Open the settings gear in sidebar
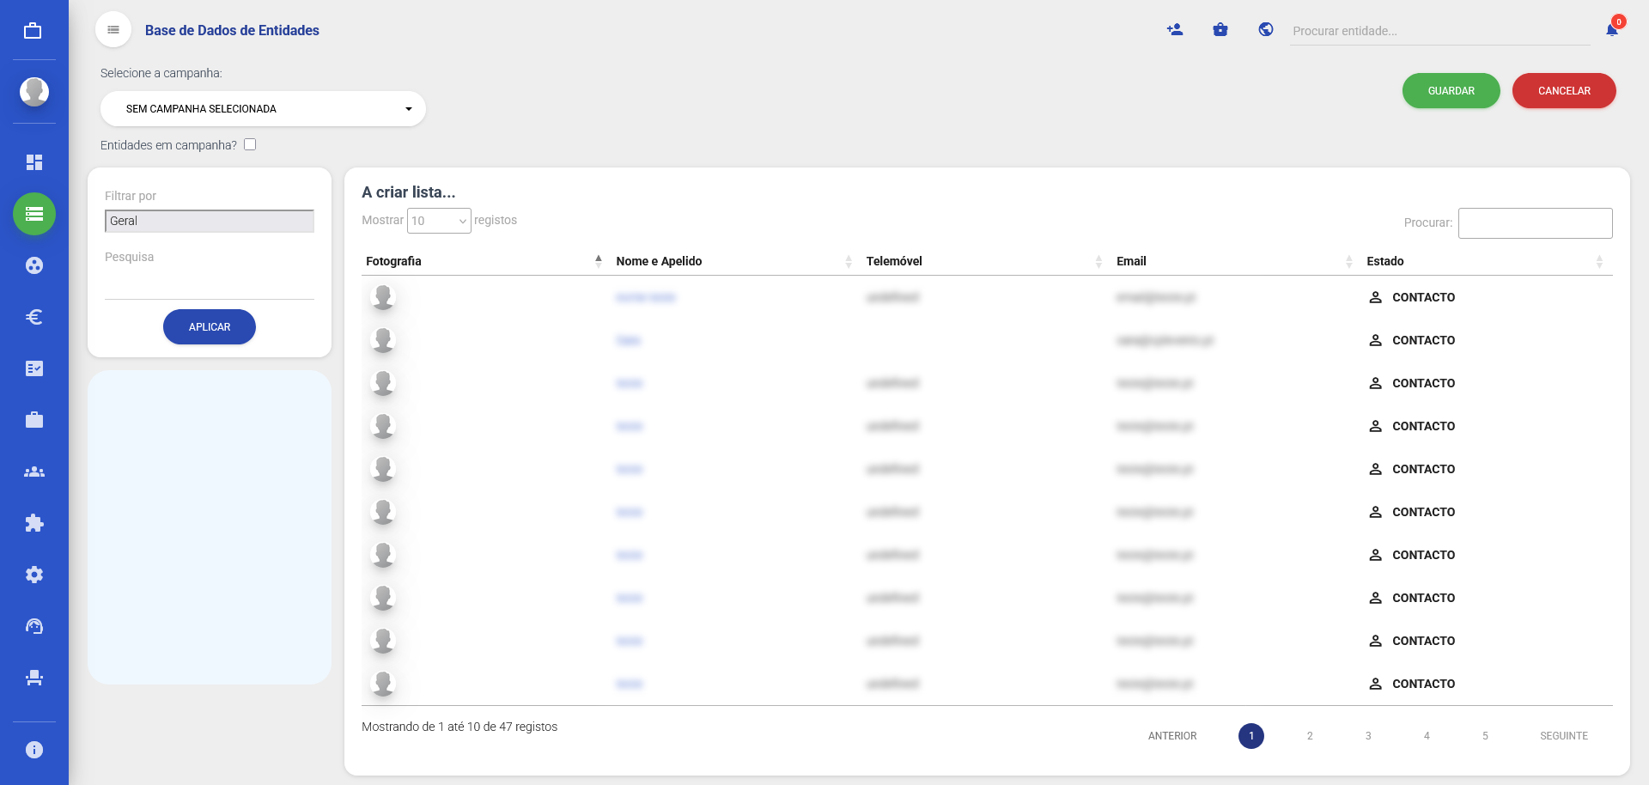Image resolution: width=1649 pixels, height=785 pixels. (34, 575)
